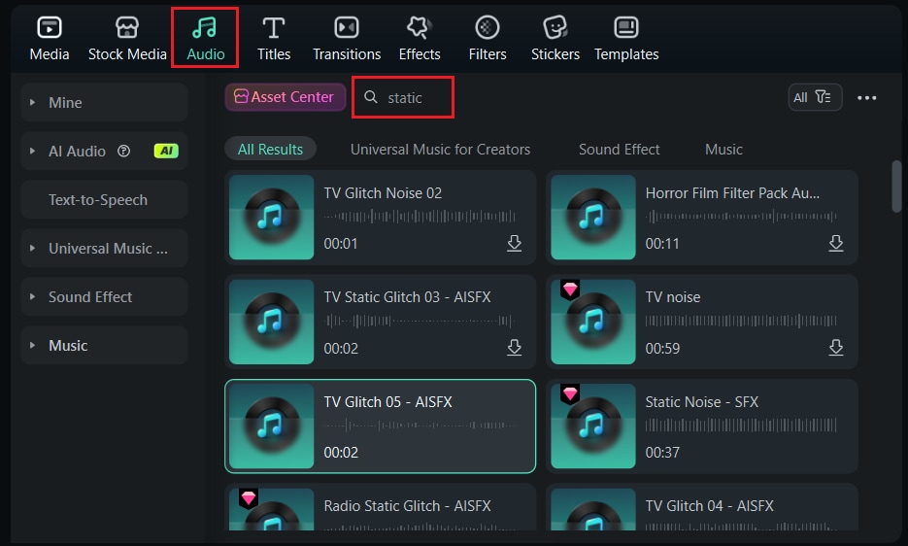Open the Stickers tab
Screen dimensions: 908x546
(x=555, y=38)
